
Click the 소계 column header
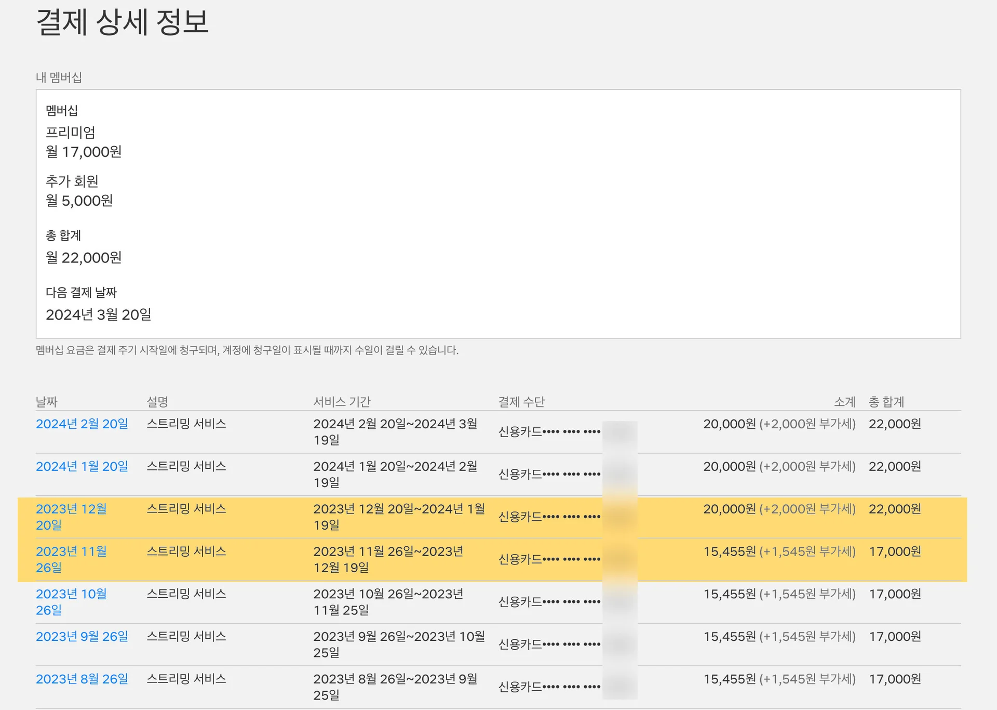[x=844, y=401]
